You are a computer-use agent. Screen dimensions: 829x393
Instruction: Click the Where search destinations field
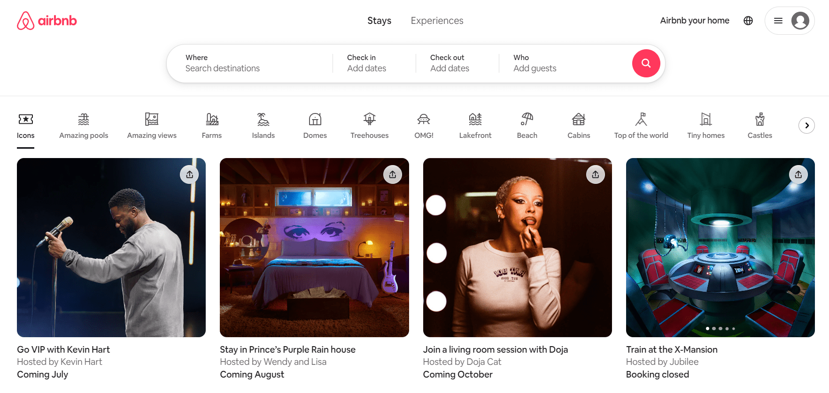pos(249,63)
